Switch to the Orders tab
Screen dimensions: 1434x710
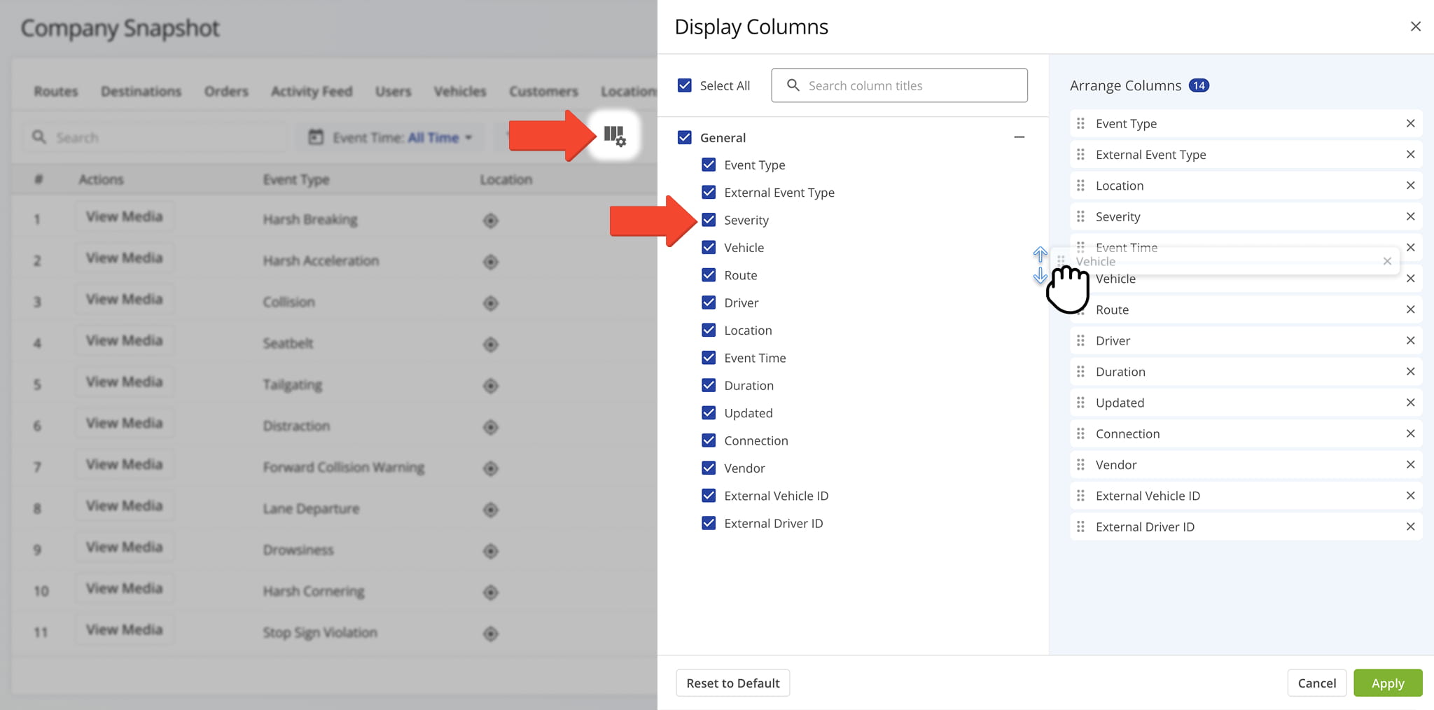(226, 92)
